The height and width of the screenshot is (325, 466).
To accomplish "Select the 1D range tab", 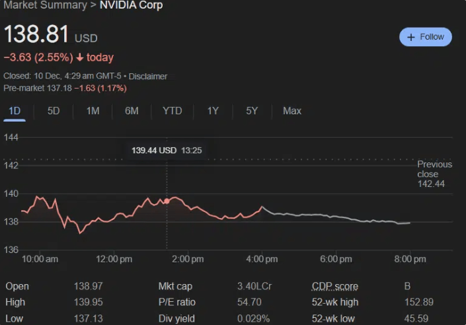I will pos(15,111).
